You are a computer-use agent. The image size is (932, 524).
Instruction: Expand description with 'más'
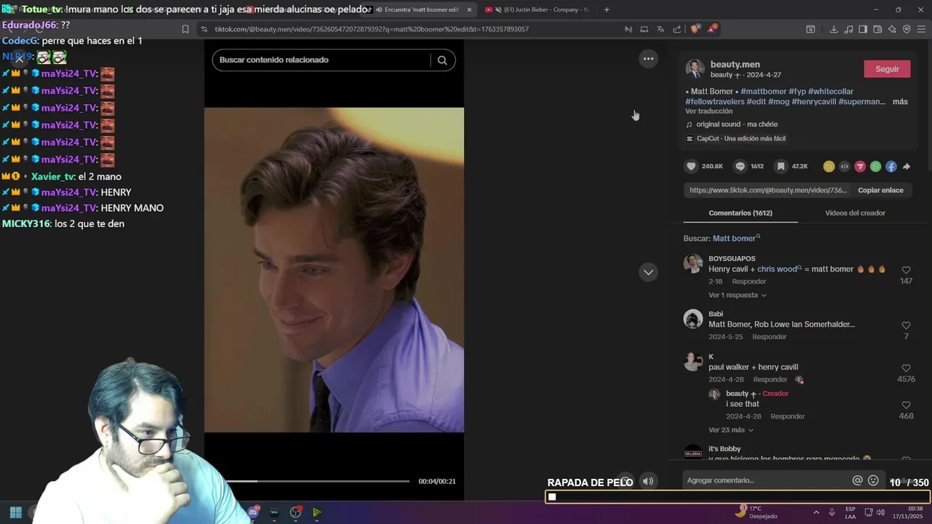click(x=900, y=102)
